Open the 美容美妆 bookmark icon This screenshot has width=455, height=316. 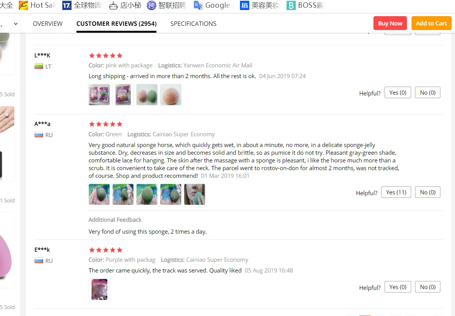(x=244, y=5)
